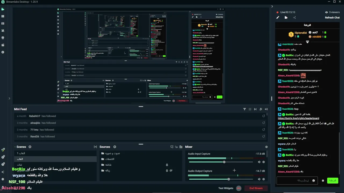
Task: Select the scene 'شات'
Action: tap(55, 165)
